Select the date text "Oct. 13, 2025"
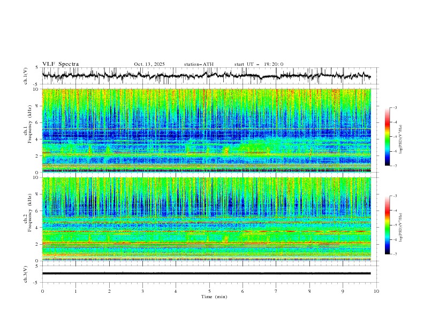Viewport: 424px width, 327px height. [149, 64]
